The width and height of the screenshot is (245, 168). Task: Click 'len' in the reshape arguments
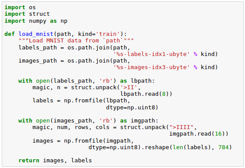click(x=178, y=147)
